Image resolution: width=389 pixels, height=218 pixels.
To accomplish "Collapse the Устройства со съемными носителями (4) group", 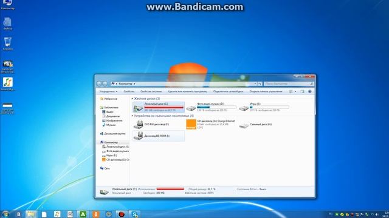I will (x=133, y=116).
